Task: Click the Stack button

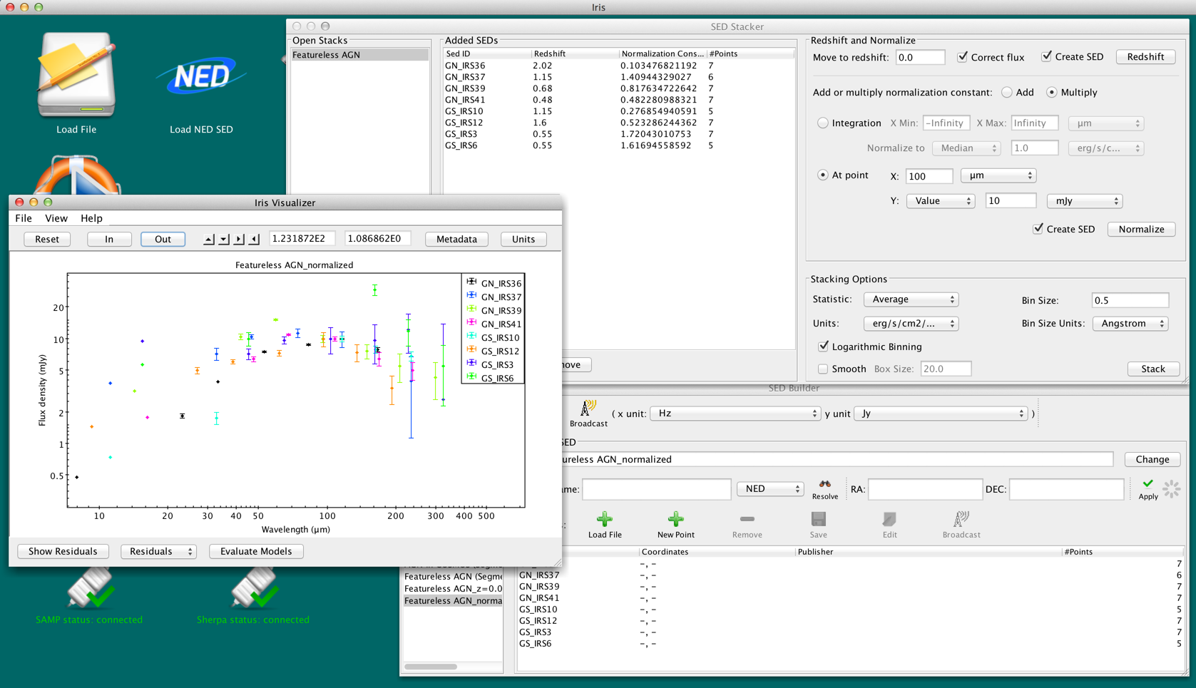Action: (1153, 369)
